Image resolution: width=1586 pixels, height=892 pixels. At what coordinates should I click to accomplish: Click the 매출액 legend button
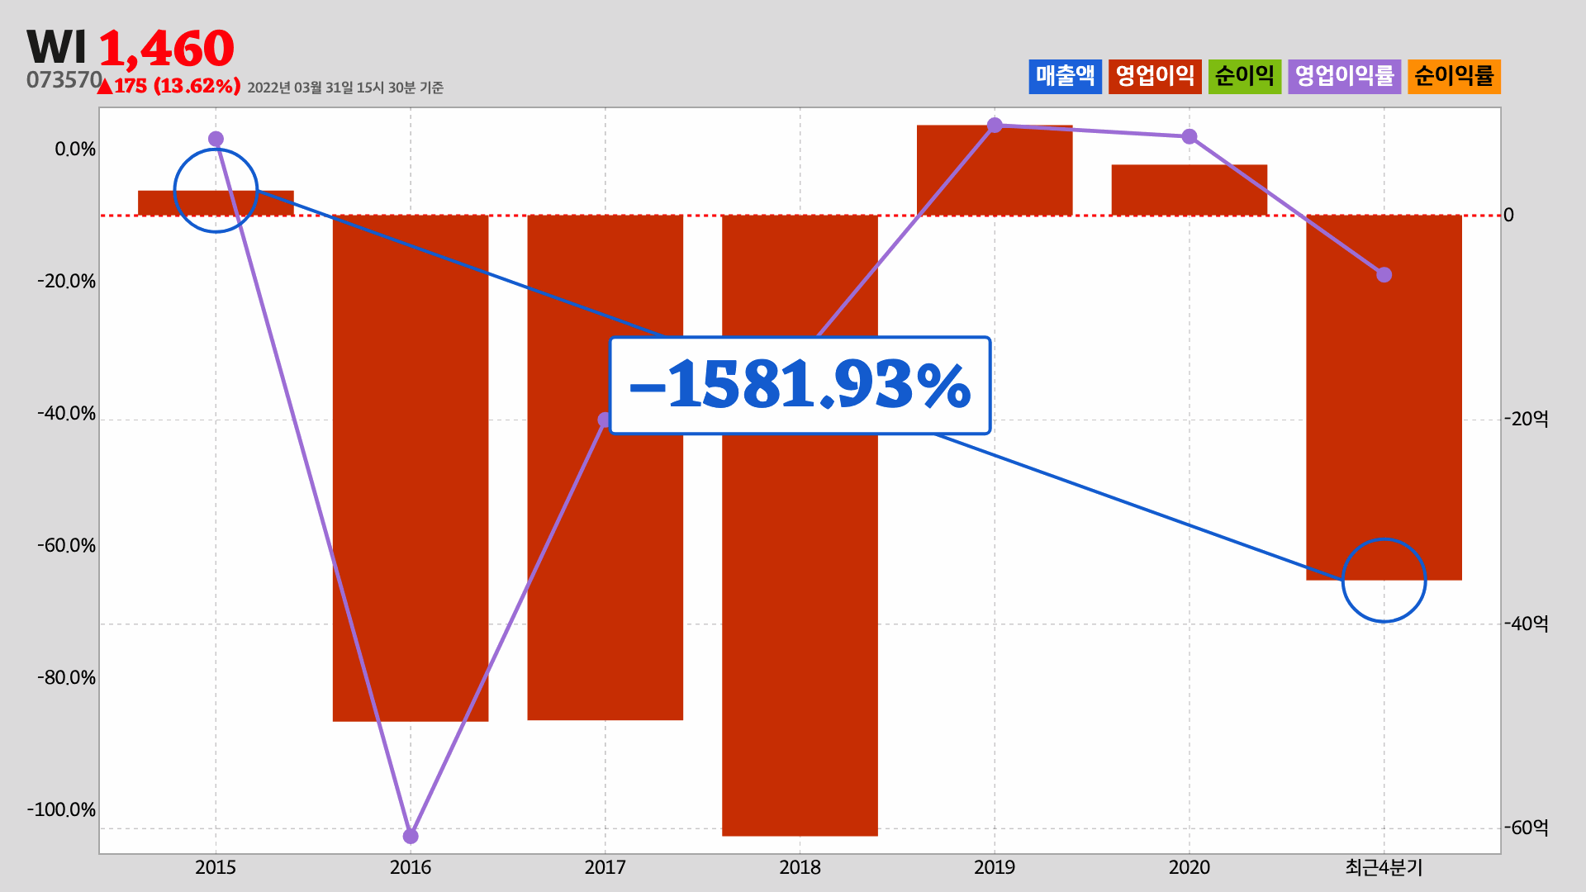[1065, 76]
